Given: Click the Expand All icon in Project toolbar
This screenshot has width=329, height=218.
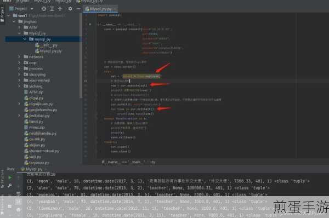Looking at the screenshot, I should (52, 9).
